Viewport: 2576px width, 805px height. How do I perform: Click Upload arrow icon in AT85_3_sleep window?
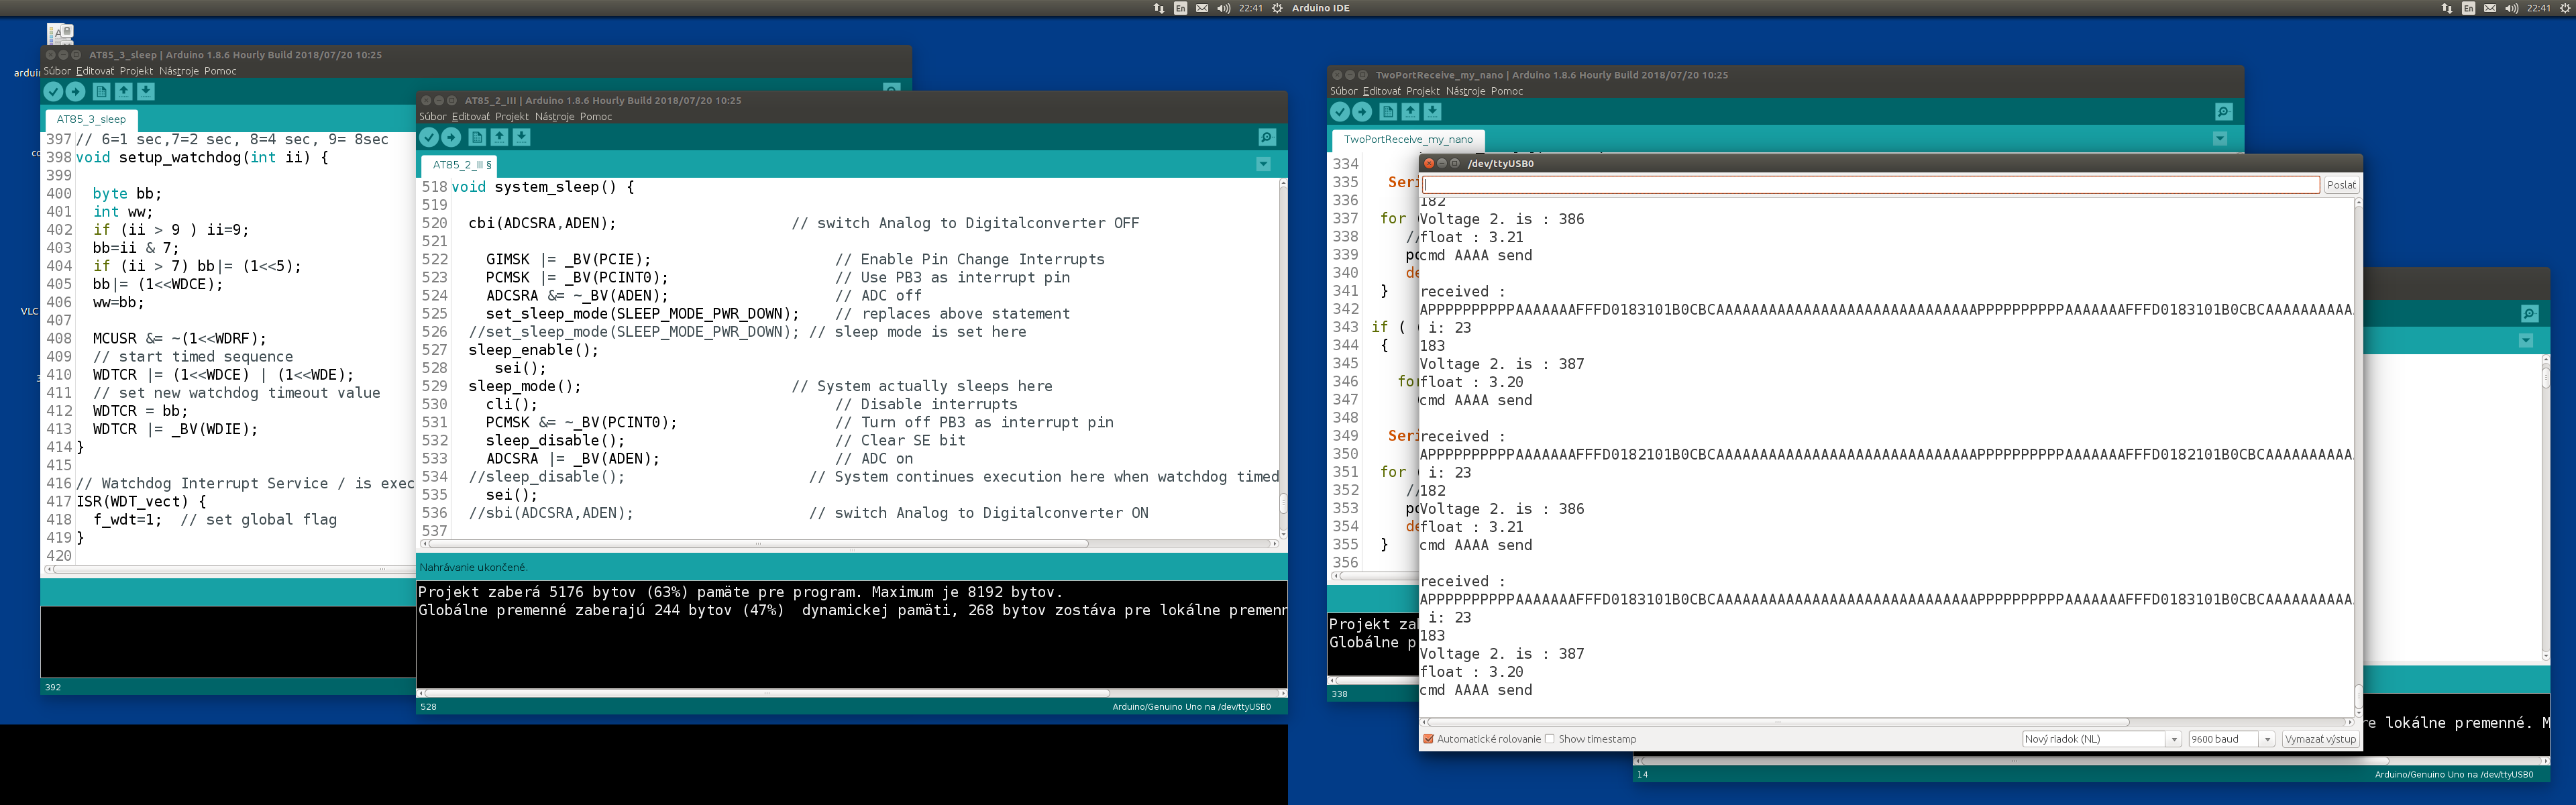[75, 92]
